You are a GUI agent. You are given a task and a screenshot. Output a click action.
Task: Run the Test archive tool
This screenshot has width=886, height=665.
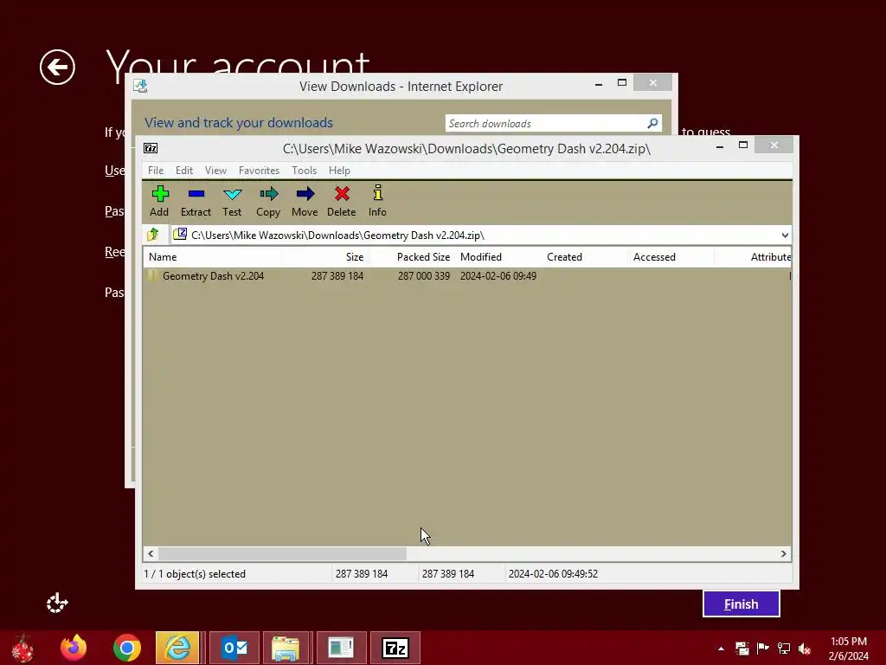(x=232, y=201)
